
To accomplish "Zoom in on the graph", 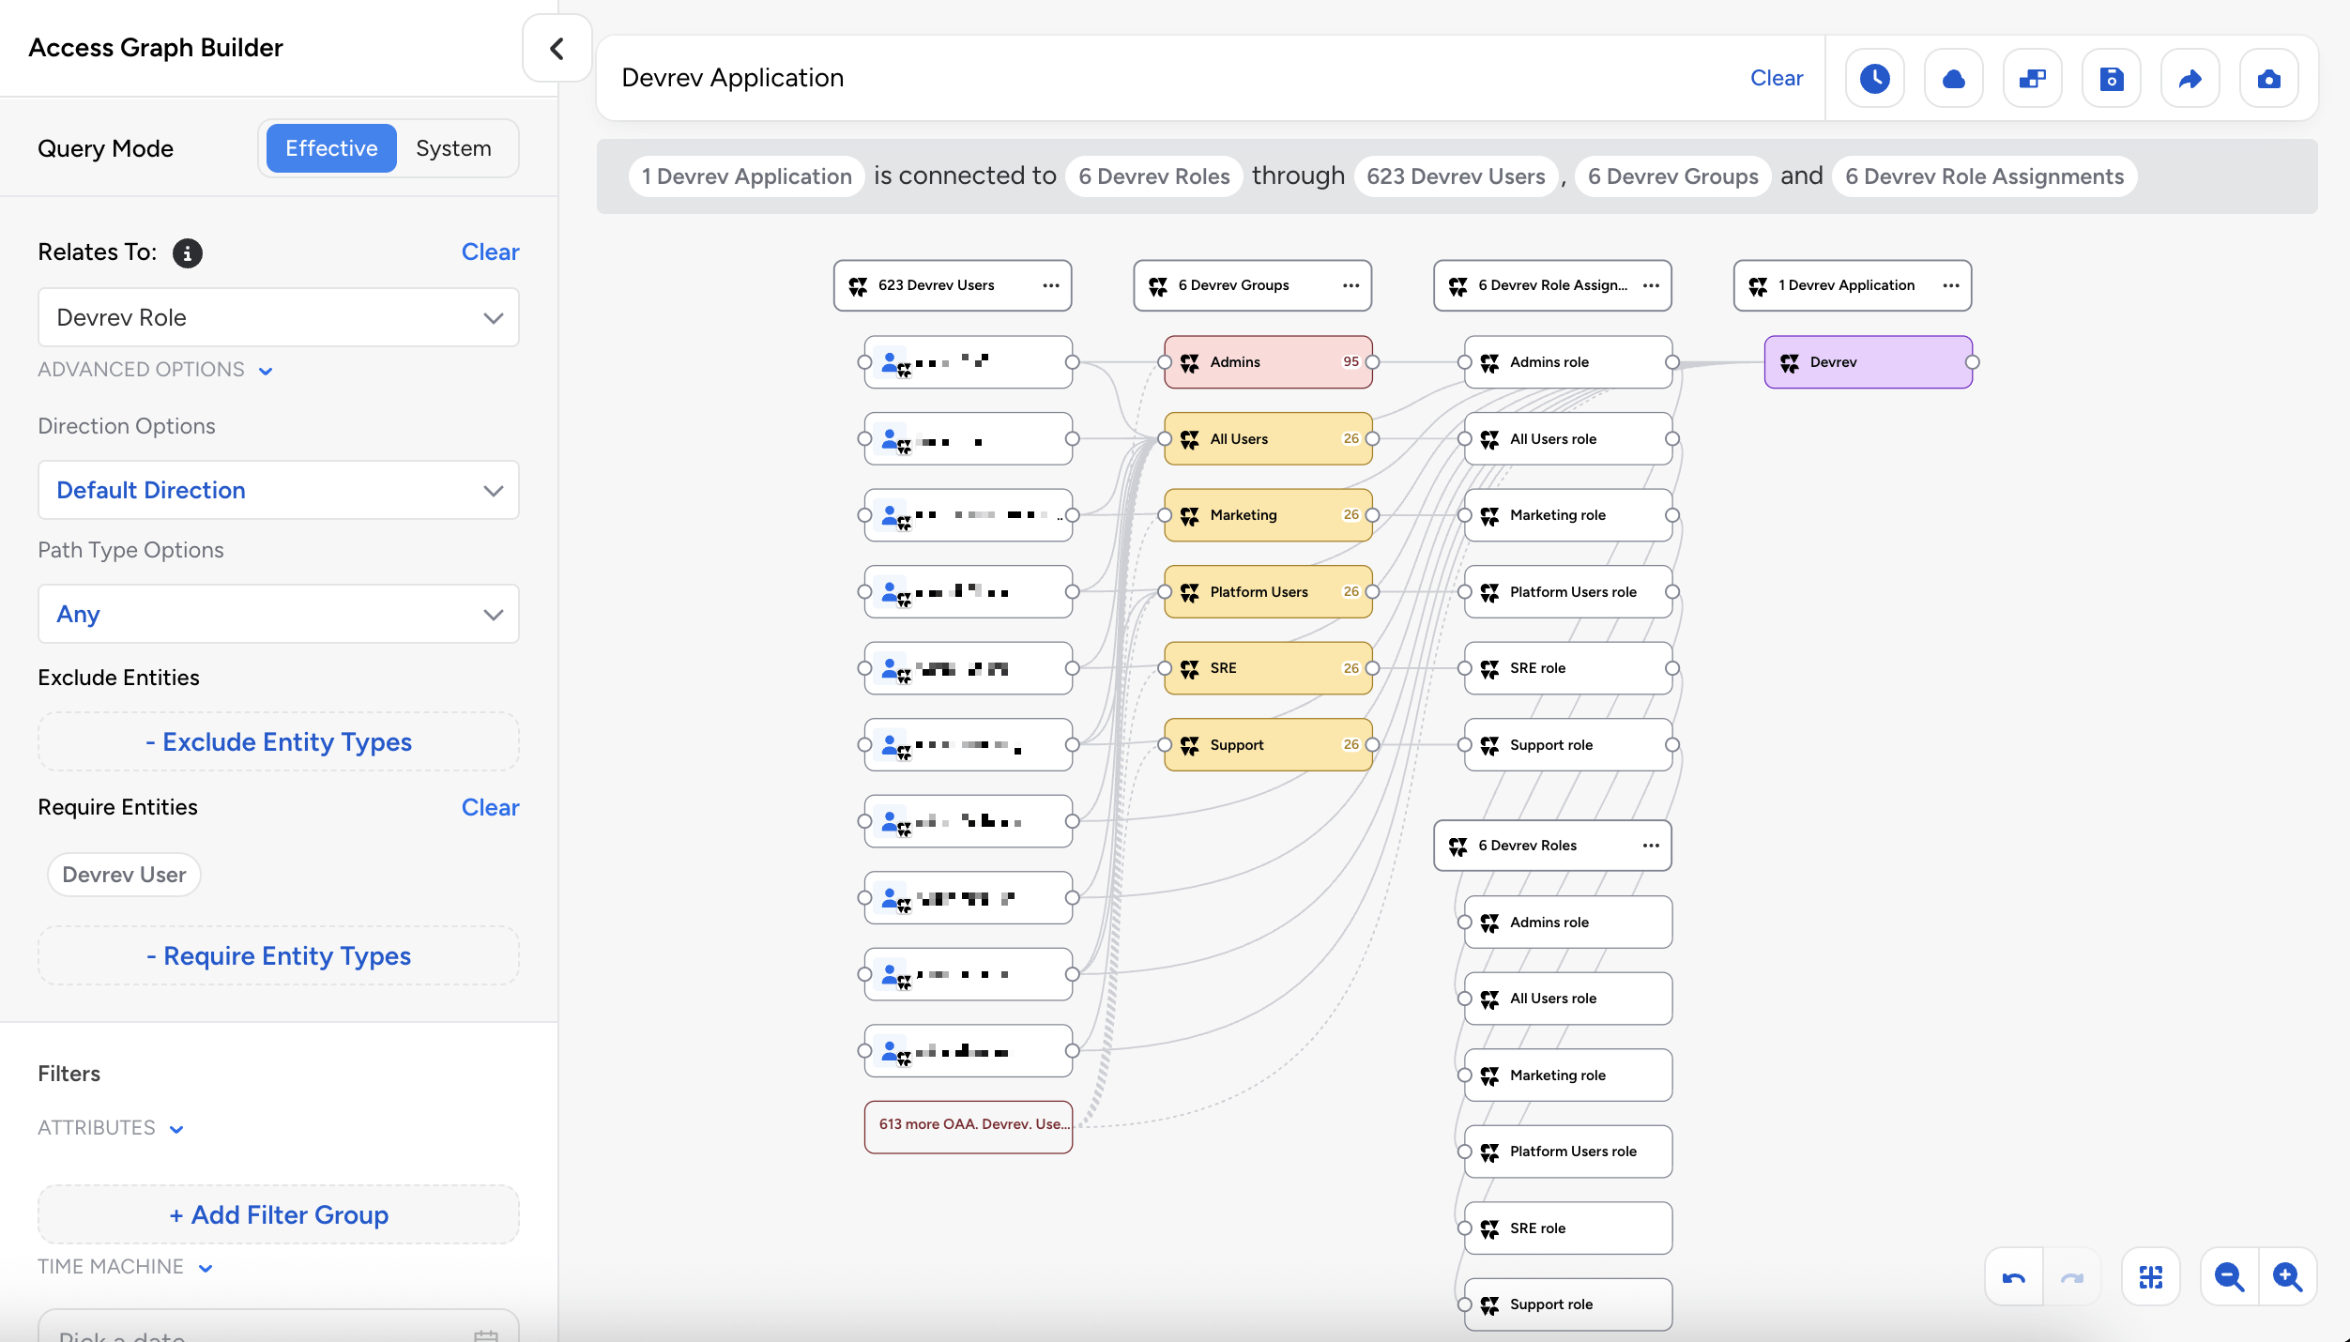I will [2287, 1277].
